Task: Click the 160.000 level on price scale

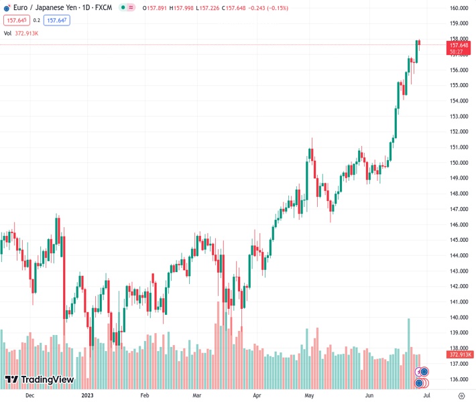Action: [459, 8]
